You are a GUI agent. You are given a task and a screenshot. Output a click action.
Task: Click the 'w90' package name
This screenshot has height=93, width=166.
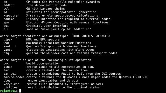coord(6,43)
